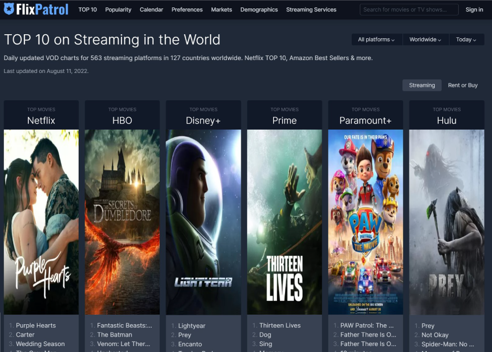The image size is (492, 352).
Task: Select Markets in the navigation
Action: click(x=221, y=10)
